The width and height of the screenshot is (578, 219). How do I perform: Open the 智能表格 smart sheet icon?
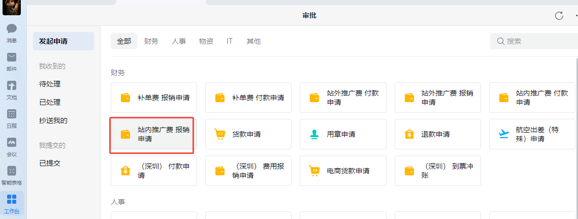(11, 174)
